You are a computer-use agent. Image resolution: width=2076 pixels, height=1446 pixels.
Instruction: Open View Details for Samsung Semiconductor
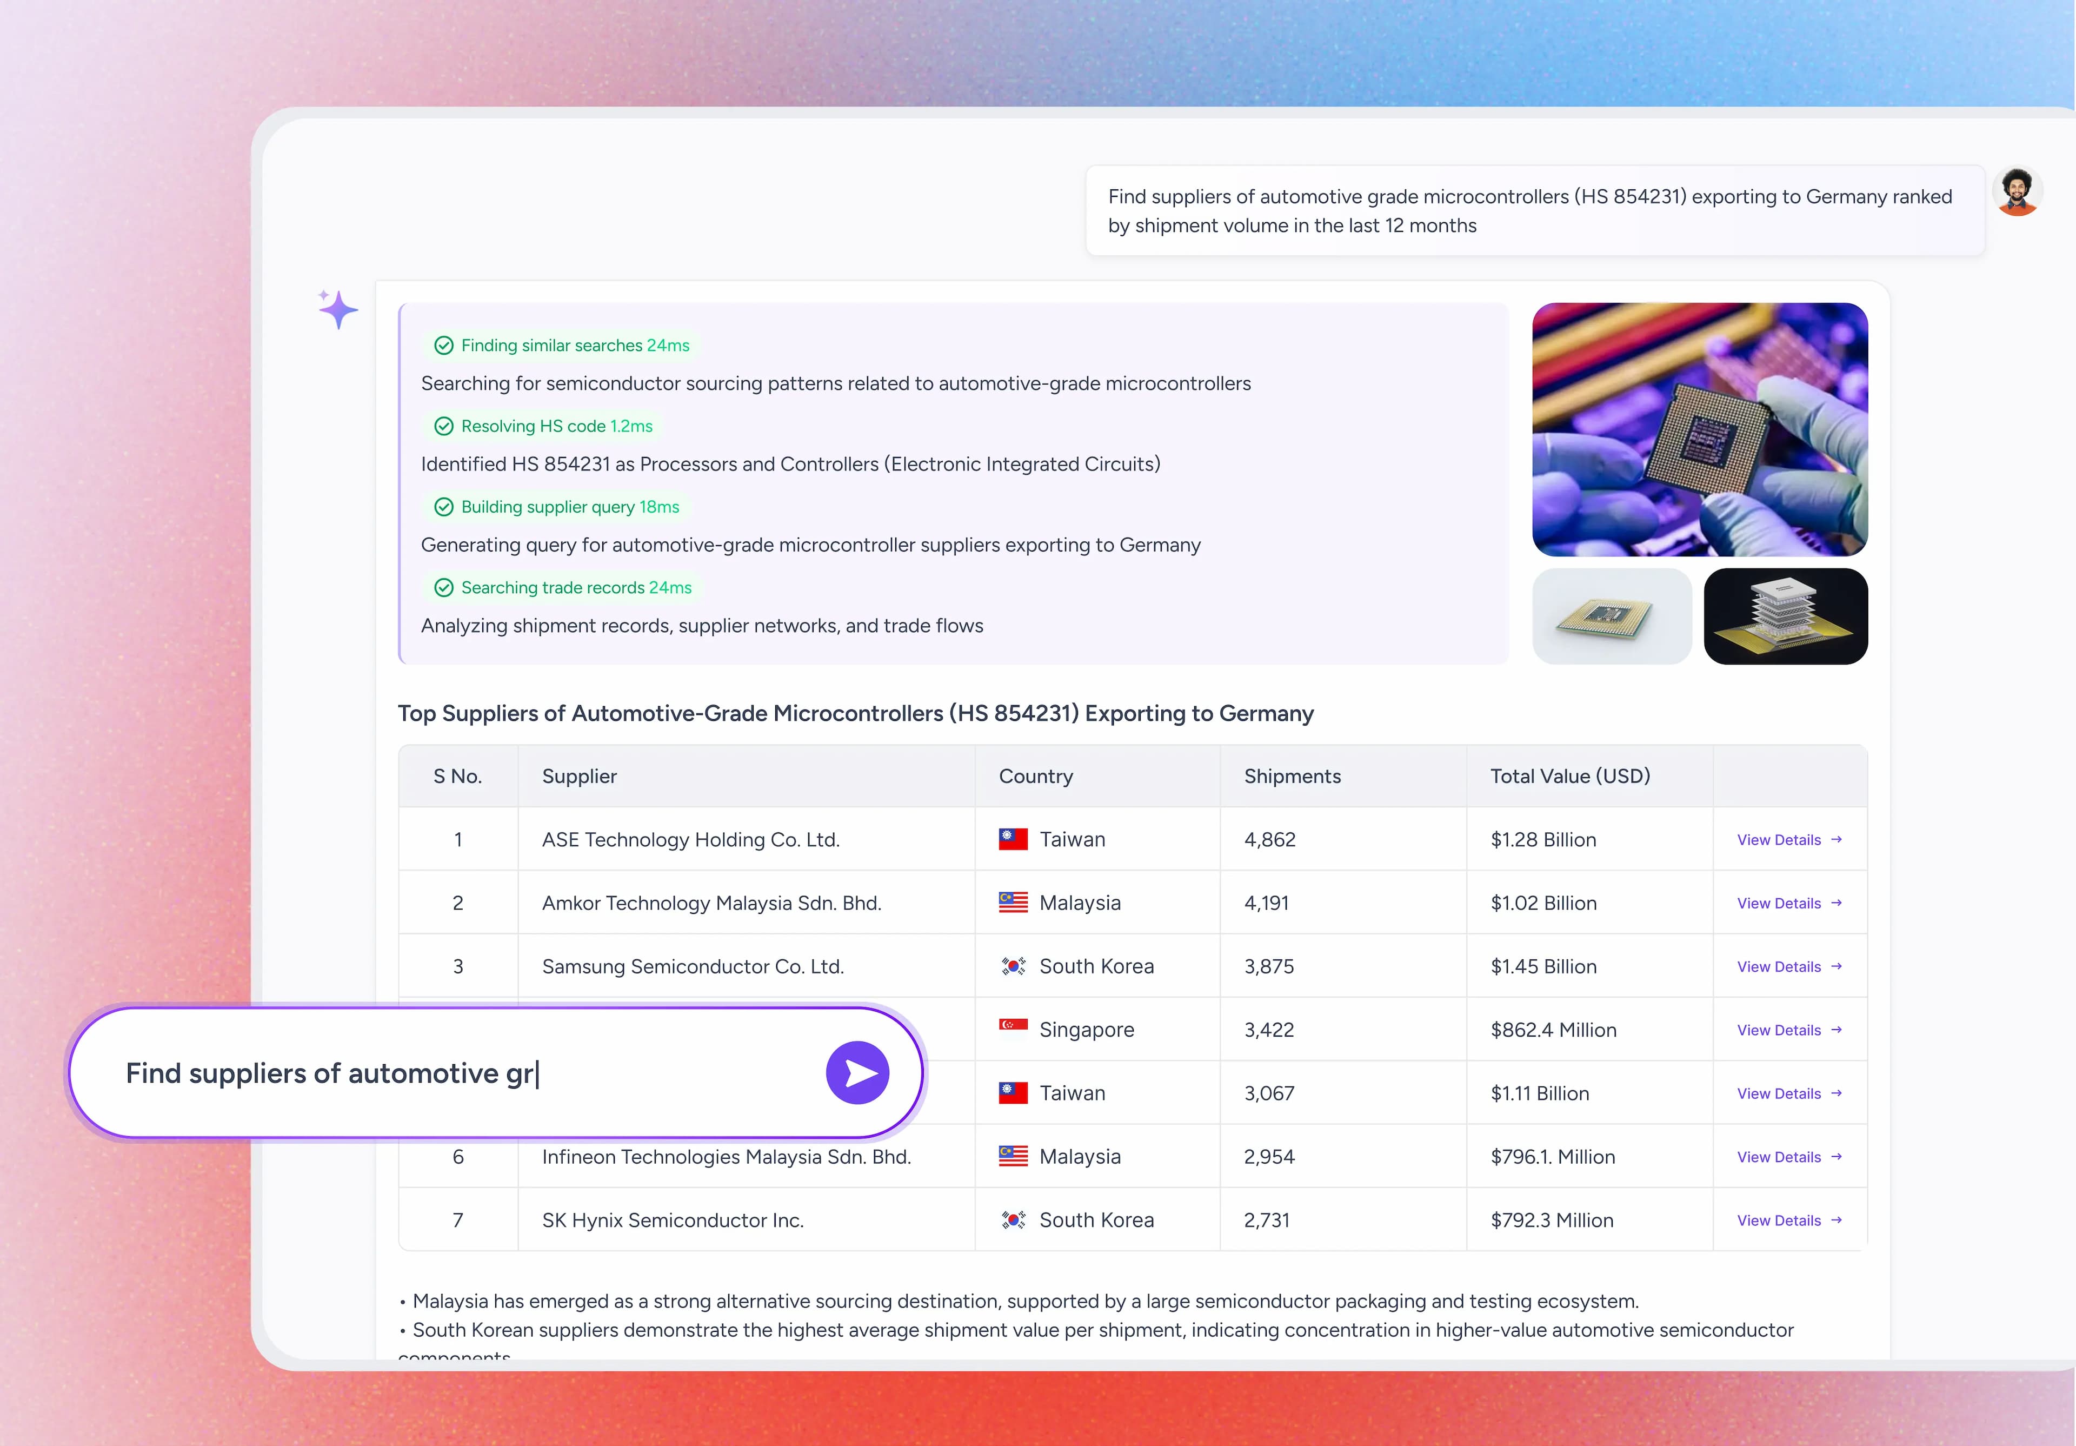pos(1789,967)
